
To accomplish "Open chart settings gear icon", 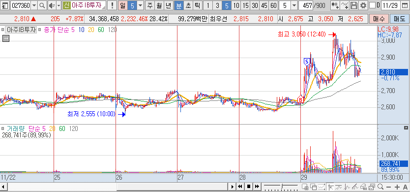I will pyautogui.click(x=363, y=5).
